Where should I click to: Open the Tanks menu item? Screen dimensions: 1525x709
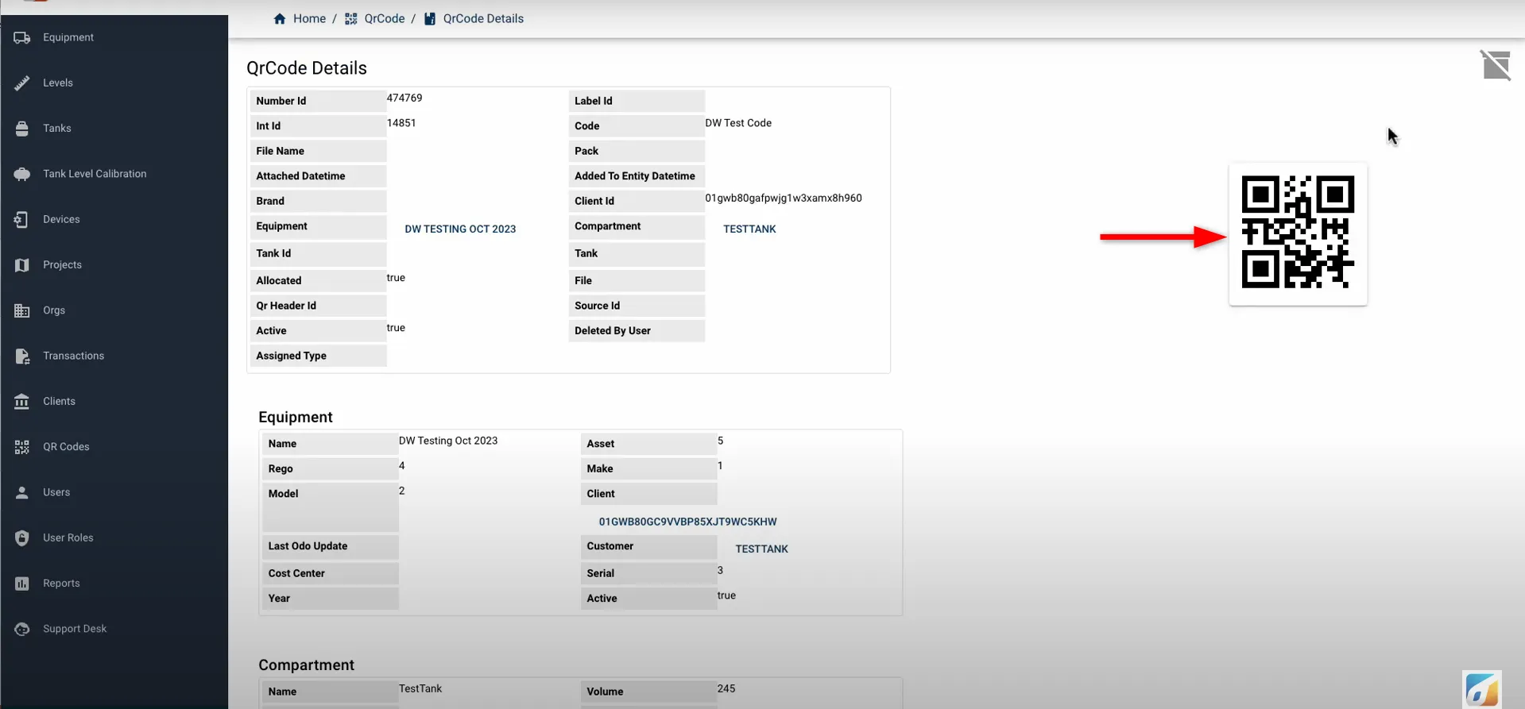tap(57, 128)
